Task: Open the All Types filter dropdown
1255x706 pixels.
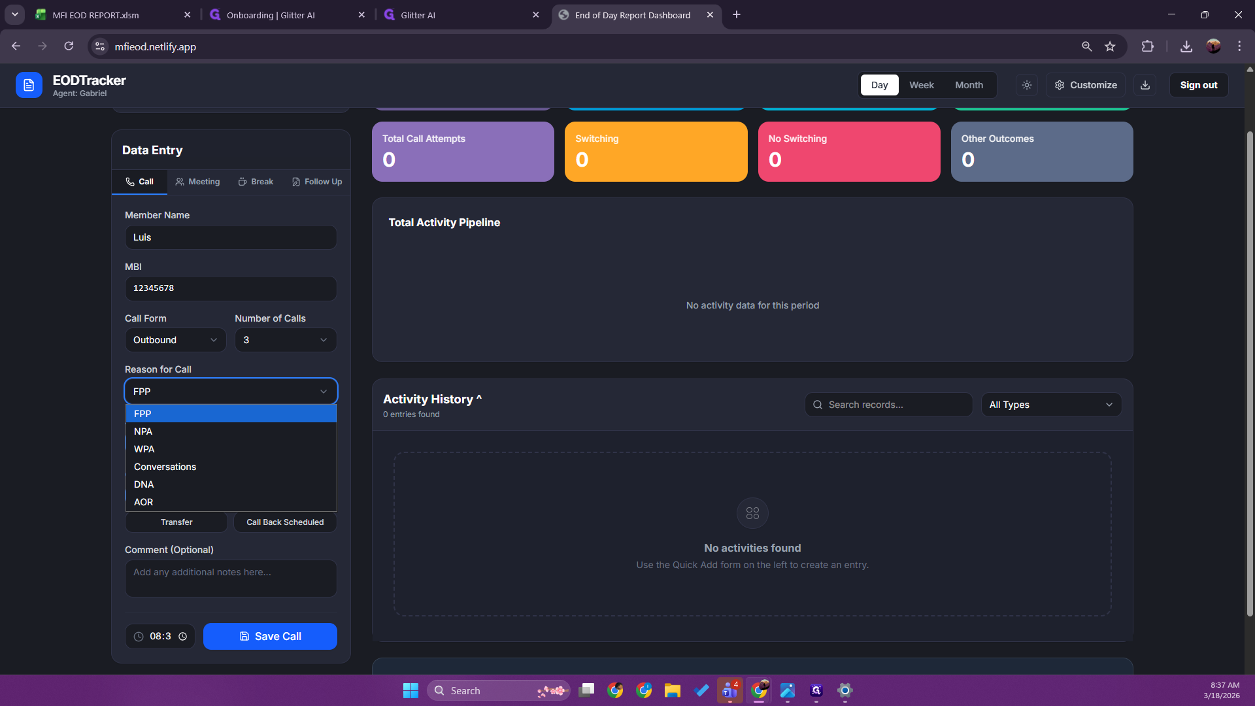Action: [x=1050, y=405]
